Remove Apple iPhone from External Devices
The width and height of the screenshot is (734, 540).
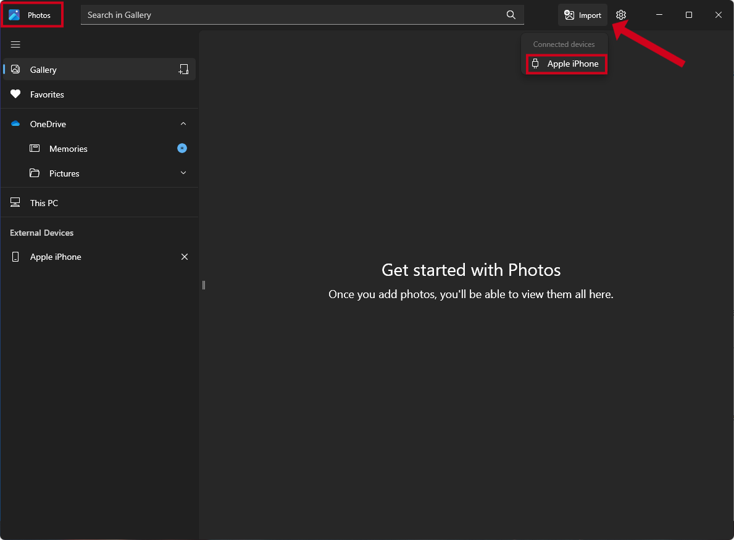click(185, 257)
